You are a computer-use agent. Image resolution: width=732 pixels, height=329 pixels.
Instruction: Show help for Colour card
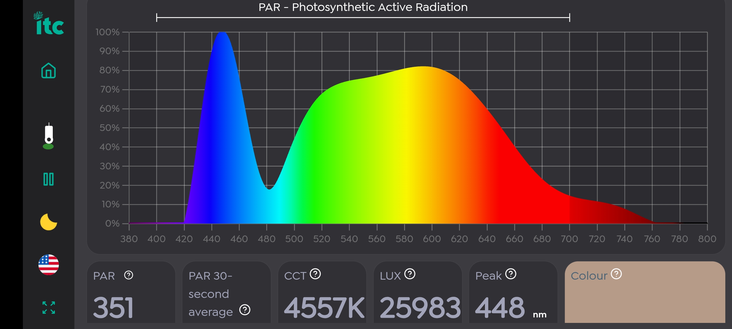pos(616,274)
